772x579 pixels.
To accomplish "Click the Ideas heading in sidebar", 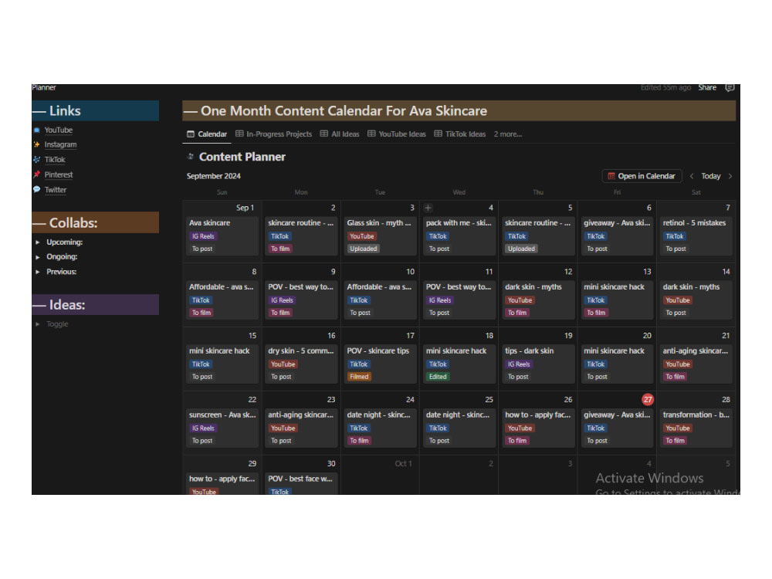I will [x=67, y=305].
